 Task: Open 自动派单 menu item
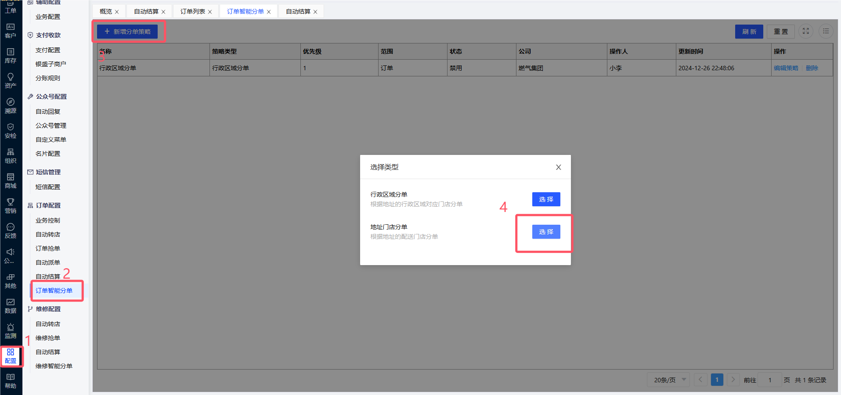pos(48,262)
